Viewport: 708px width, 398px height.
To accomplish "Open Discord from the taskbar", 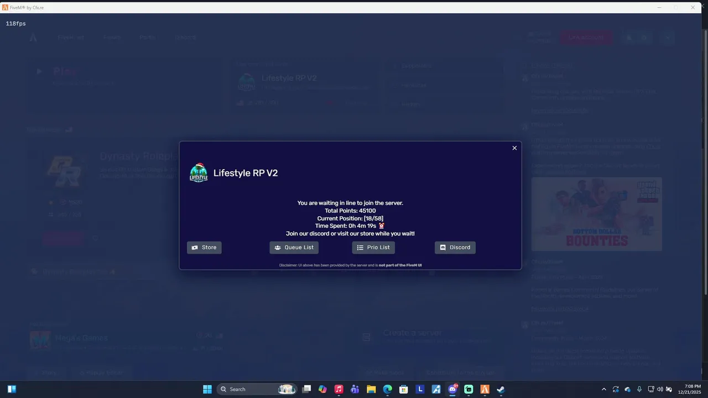I will pyautogui.click(x=452, y=389).
